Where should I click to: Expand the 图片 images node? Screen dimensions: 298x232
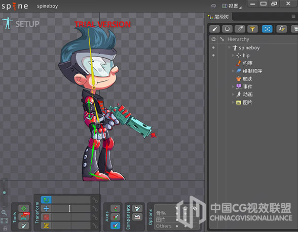click(x=233, y=102)
